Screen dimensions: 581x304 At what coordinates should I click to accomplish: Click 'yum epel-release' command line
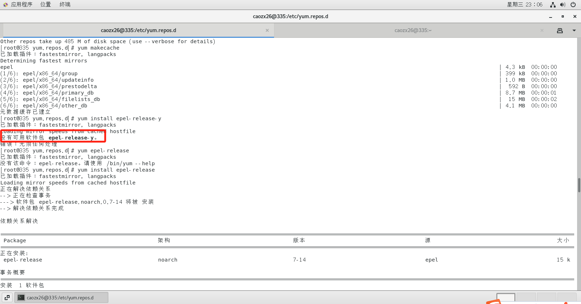(103, 151)
